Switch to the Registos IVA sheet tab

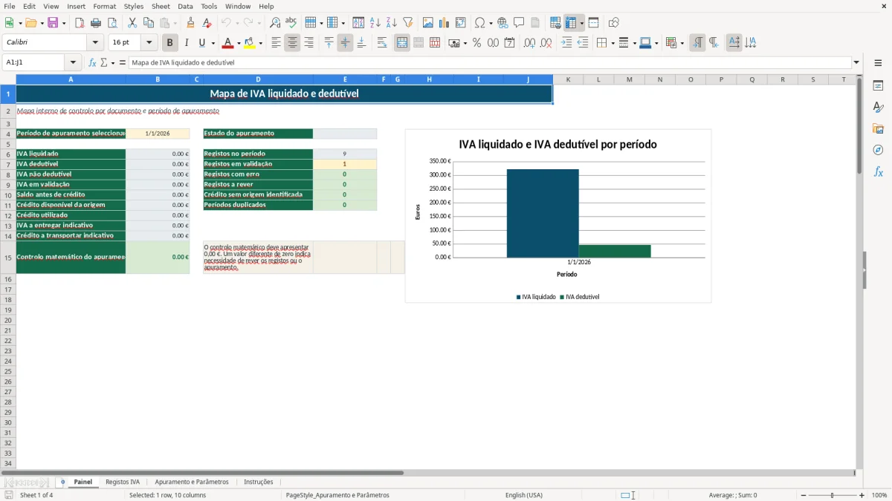122,482
